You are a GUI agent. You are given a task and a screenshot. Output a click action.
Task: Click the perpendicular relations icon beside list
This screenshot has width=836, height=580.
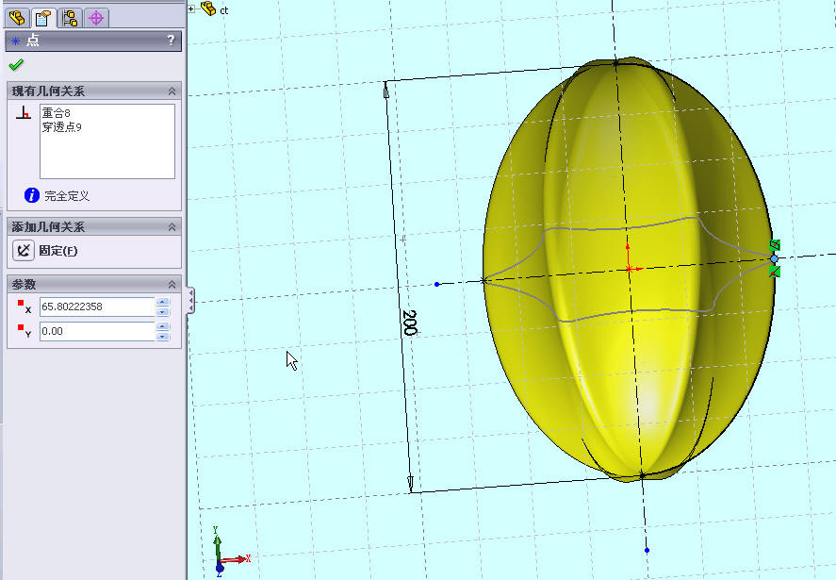tap(23, 112)
